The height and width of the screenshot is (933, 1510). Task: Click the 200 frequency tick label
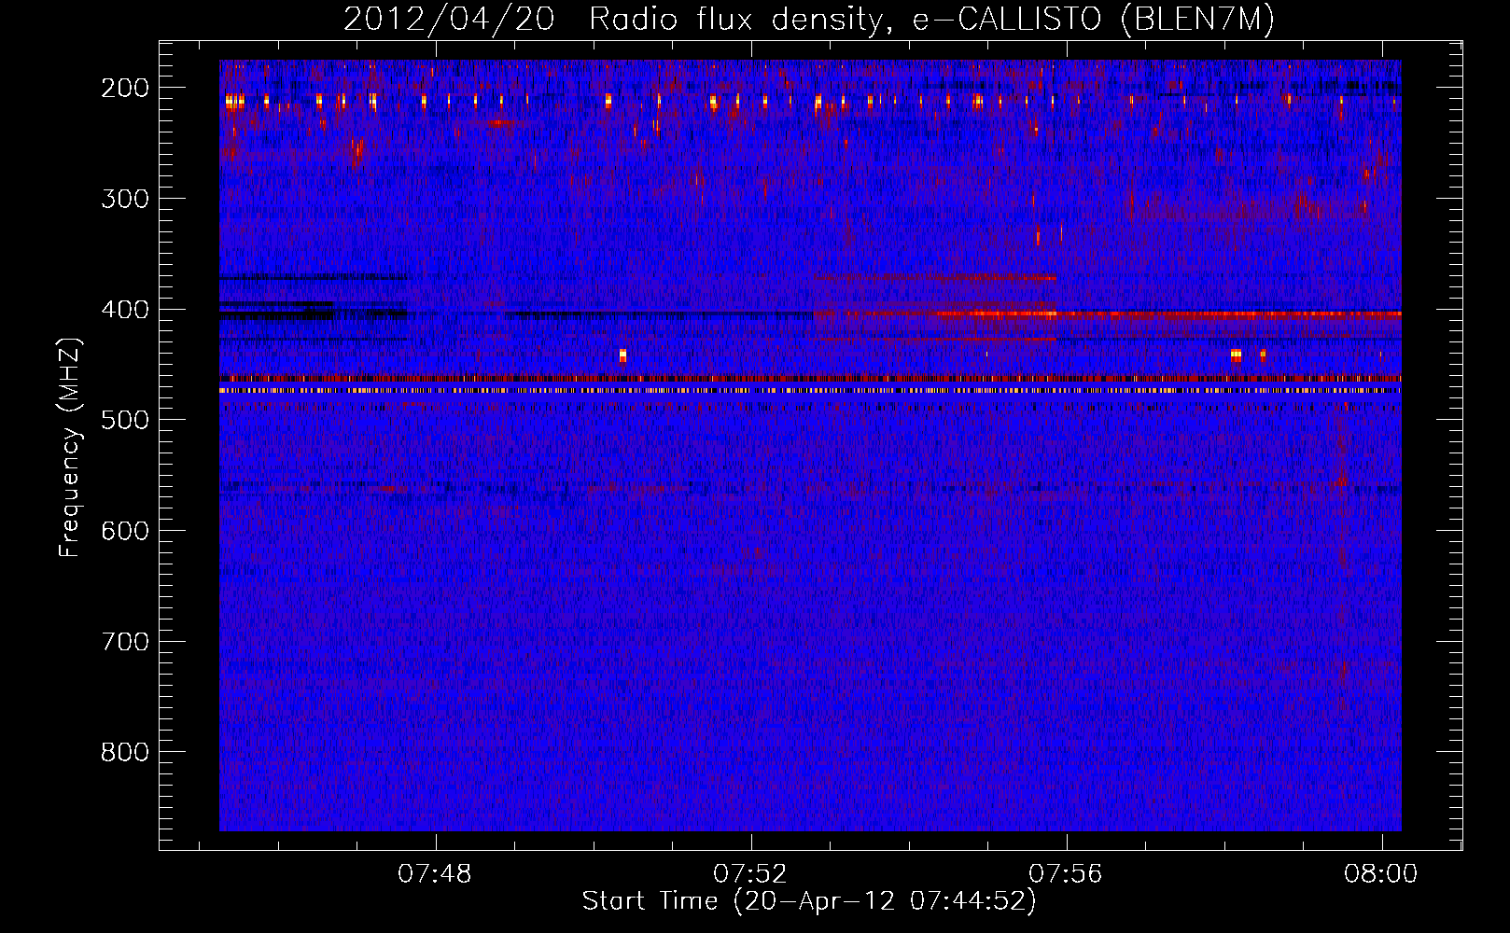(x=124, y=88)
